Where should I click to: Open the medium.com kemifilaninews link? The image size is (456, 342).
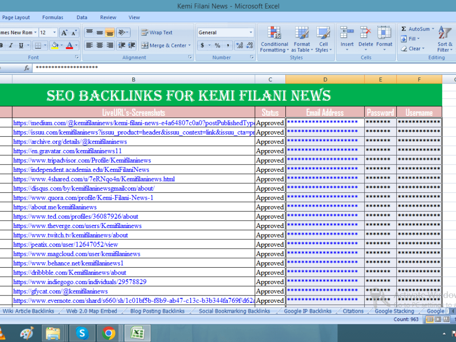tap(134, 123)
